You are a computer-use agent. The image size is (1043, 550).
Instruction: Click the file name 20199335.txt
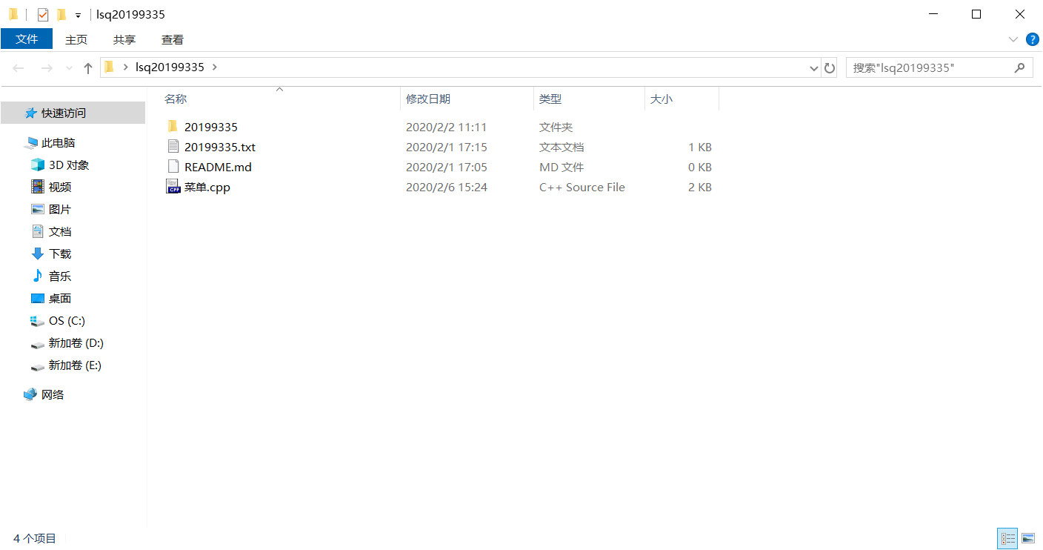pos(220,147)
